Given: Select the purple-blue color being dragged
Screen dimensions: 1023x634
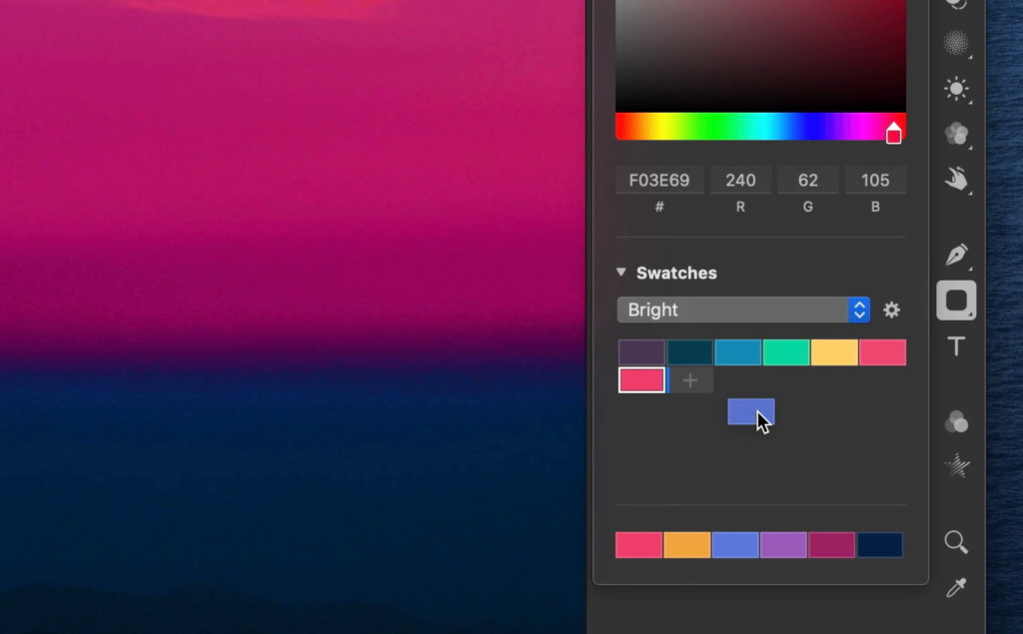Looking at the screenshot, I should 750,410.
